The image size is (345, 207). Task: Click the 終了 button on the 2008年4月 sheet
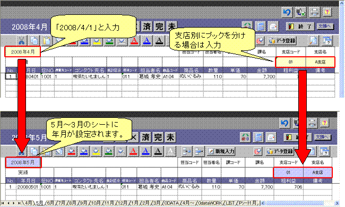click(300, 27)
